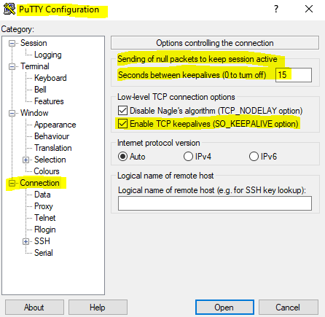Click the PuTTY icon in the title bar
Viewport: 325px width, 317px height.
[x=9, y=9]
